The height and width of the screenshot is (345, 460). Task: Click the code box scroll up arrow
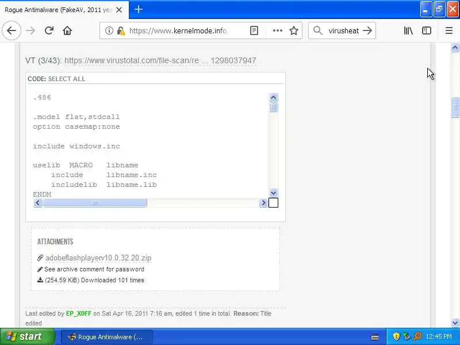(274, 97)
